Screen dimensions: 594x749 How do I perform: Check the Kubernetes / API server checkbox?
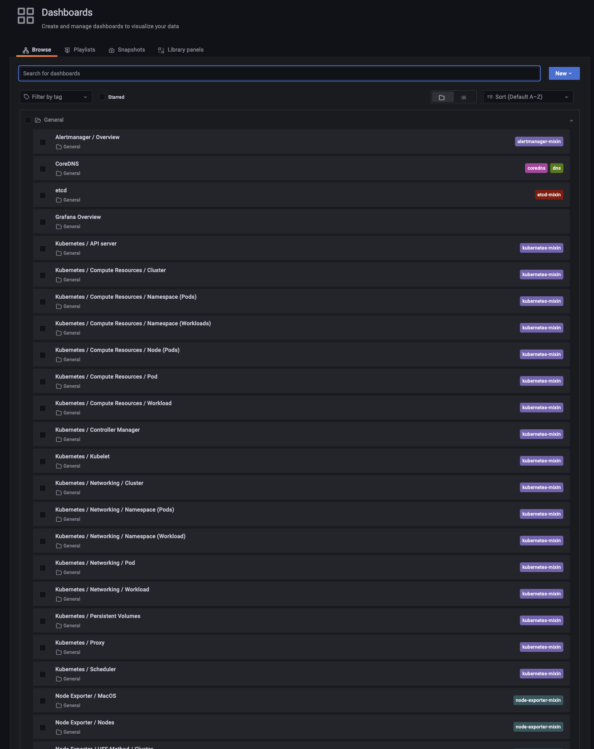[x=43, y=249]
